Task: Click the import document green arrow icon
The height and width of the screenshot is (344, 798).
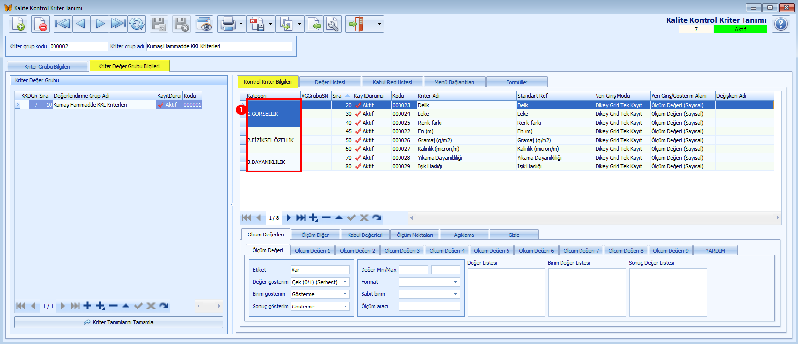Action: [x=314, y=24]
